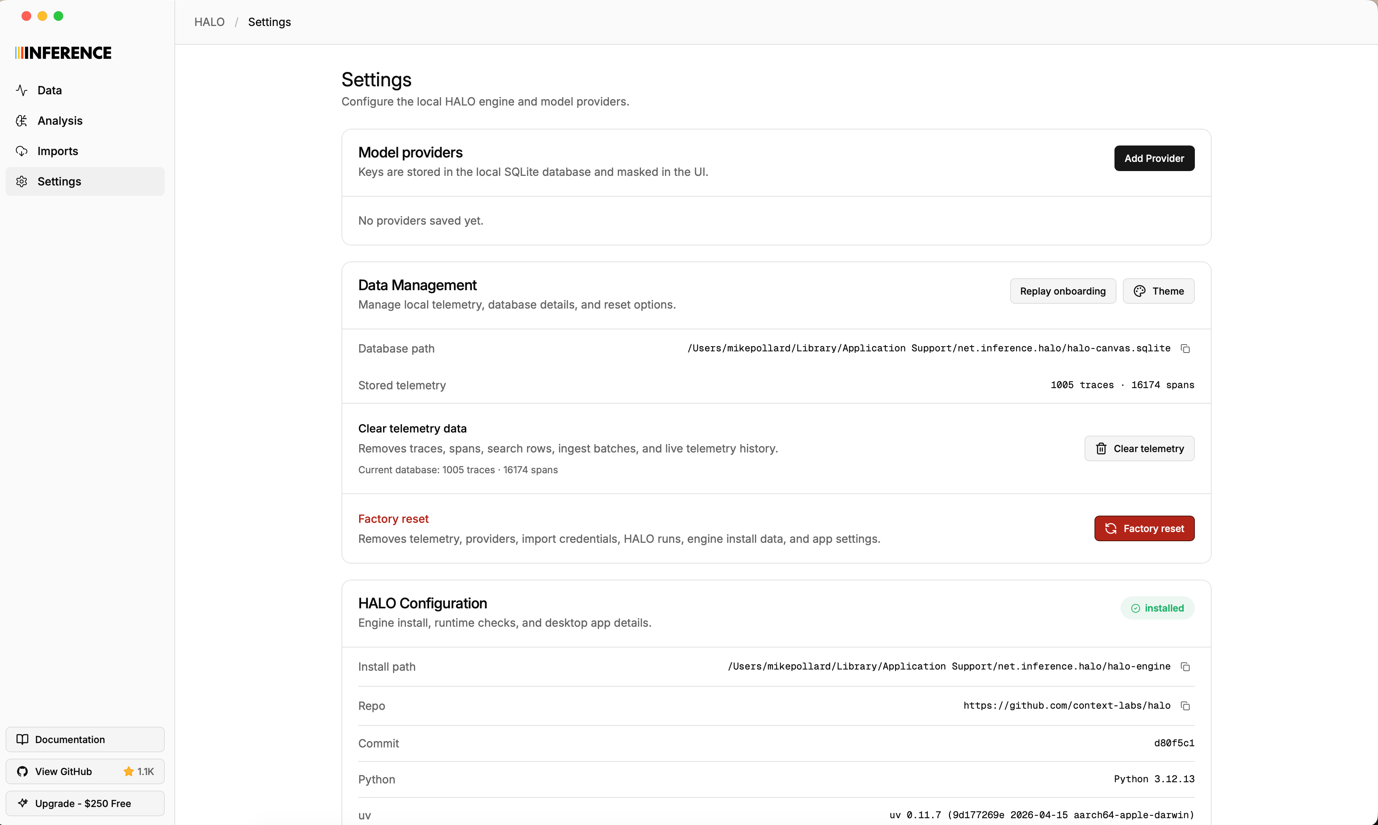Click the Settings gear icon in sidebar

click(x=22, y=181)
